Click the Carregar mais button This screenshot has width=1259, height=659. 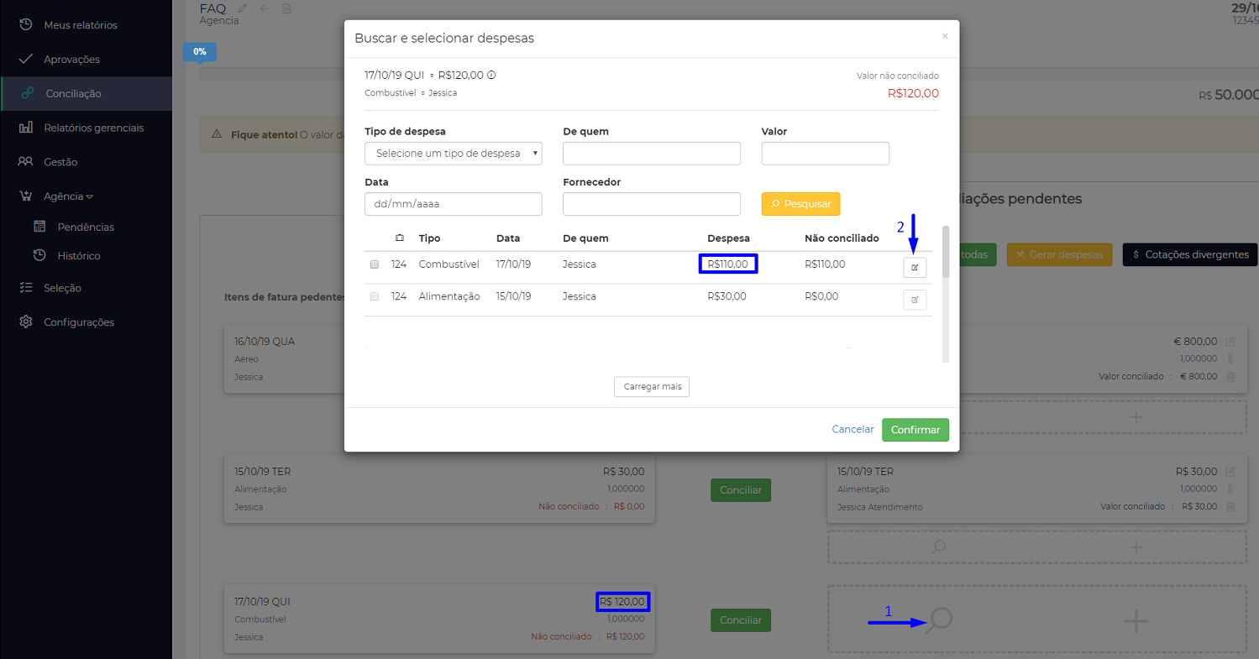652,387
